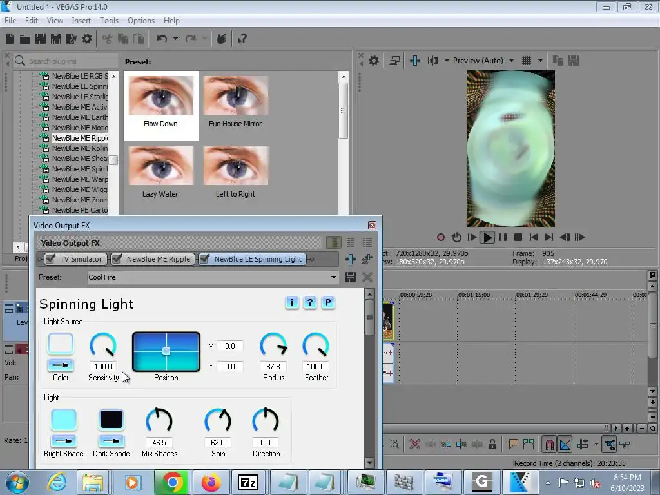Click the Radius value field 87.8
The width and height of the screenshot is (660, 495).
[273, 367]
